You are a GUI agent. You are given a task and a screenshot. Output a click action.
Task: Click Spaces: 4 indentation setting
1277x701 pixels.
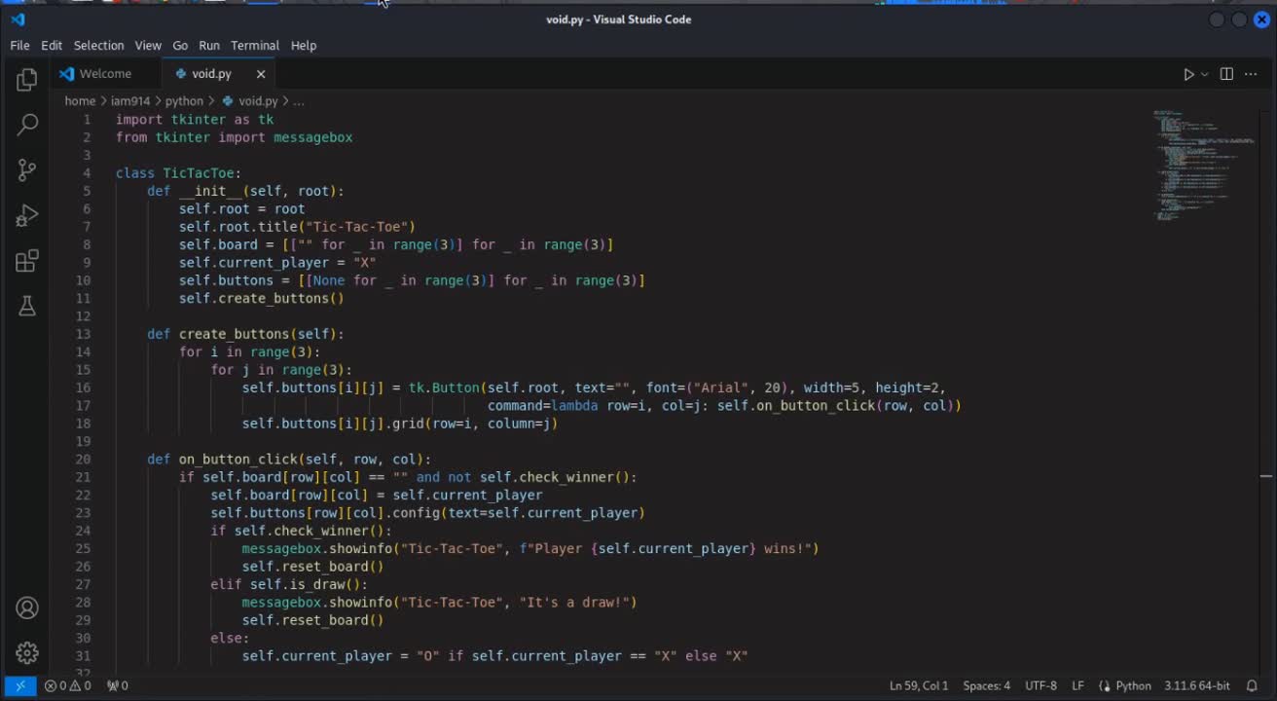[x=986, y=685]
